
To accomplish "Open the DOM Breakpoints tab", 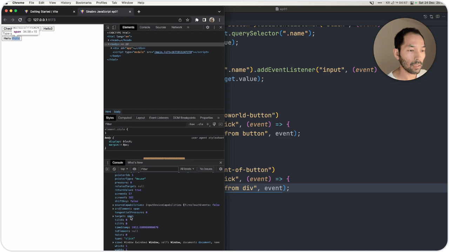I will click(184, 118).
